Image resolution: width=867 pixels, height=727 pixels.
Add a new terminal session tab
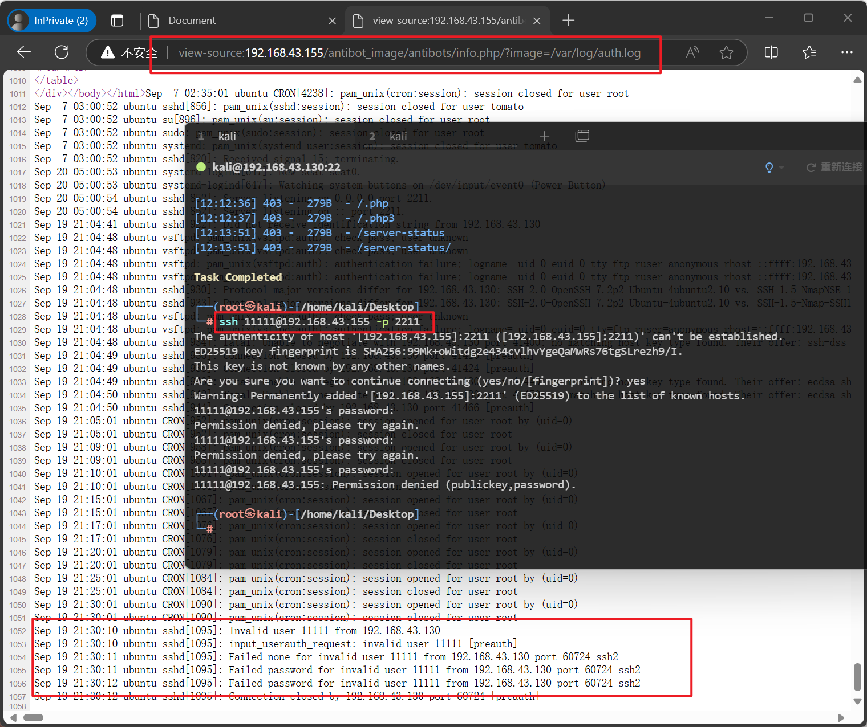(x=545, y=136)
